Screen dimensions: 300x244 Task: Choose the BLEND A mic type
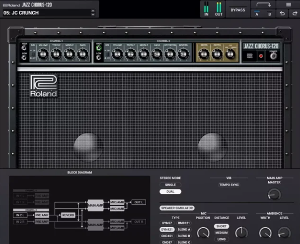pyautogui.click(x=184, y=230)
